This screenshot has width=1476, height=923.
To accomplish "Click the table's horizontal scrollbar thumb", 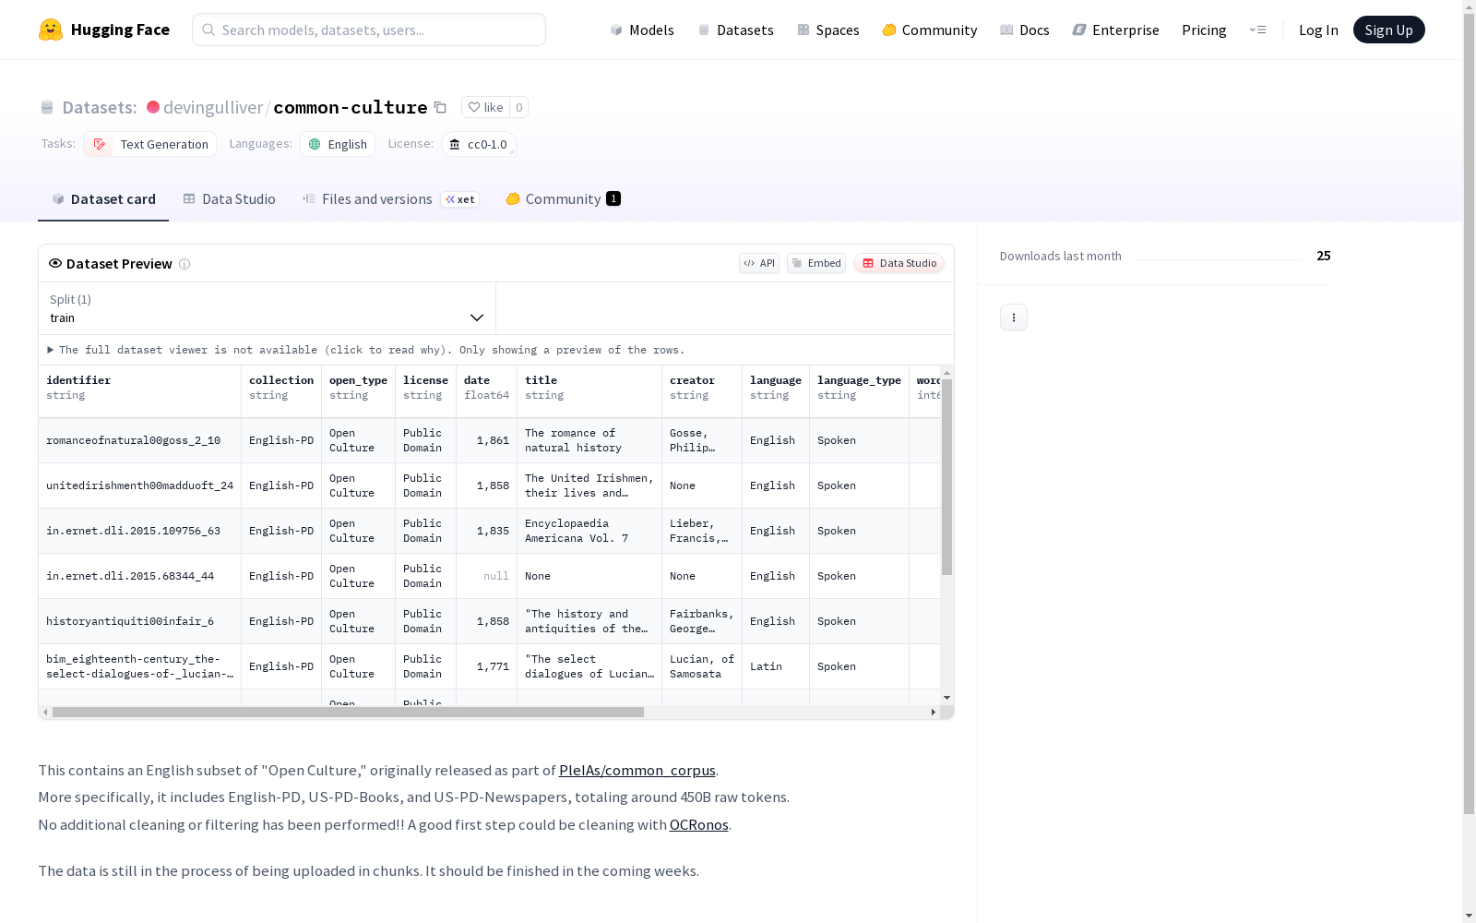I will 348,713.
